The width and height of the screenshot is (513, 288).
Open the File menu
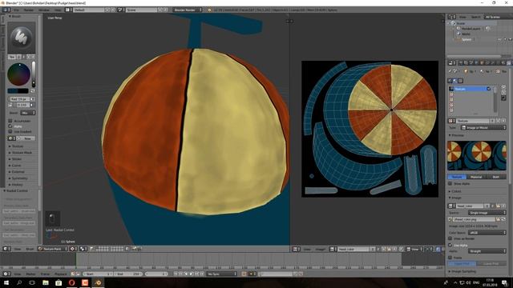click(16, 10)
